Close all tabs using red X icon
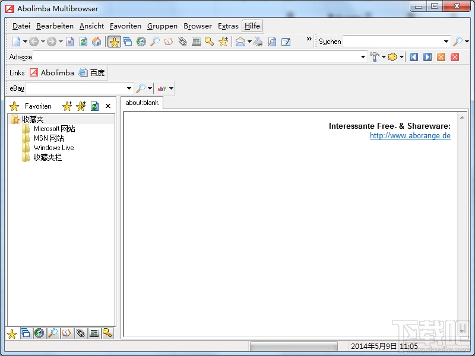475x356 pixels. tap(455, 57)
